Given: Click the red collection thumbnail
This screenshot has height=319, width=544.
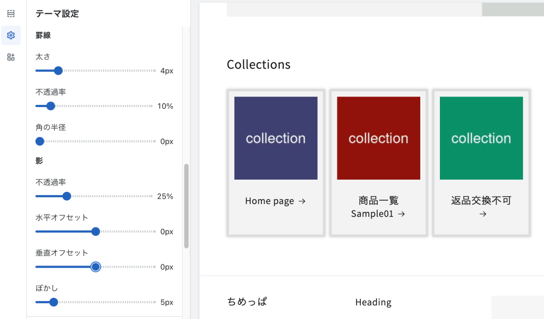Looking at the screenshot, I should click(x=378, y=138).
